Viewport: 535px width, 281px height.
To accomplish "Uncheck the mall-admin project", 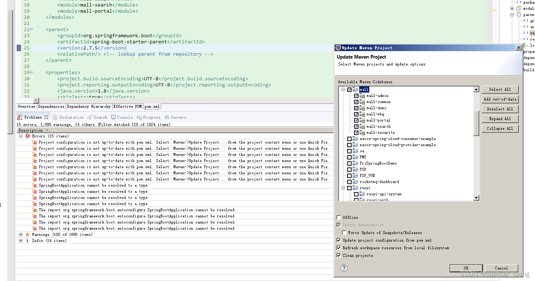I will pyautogui.click(x=356, y=95).
